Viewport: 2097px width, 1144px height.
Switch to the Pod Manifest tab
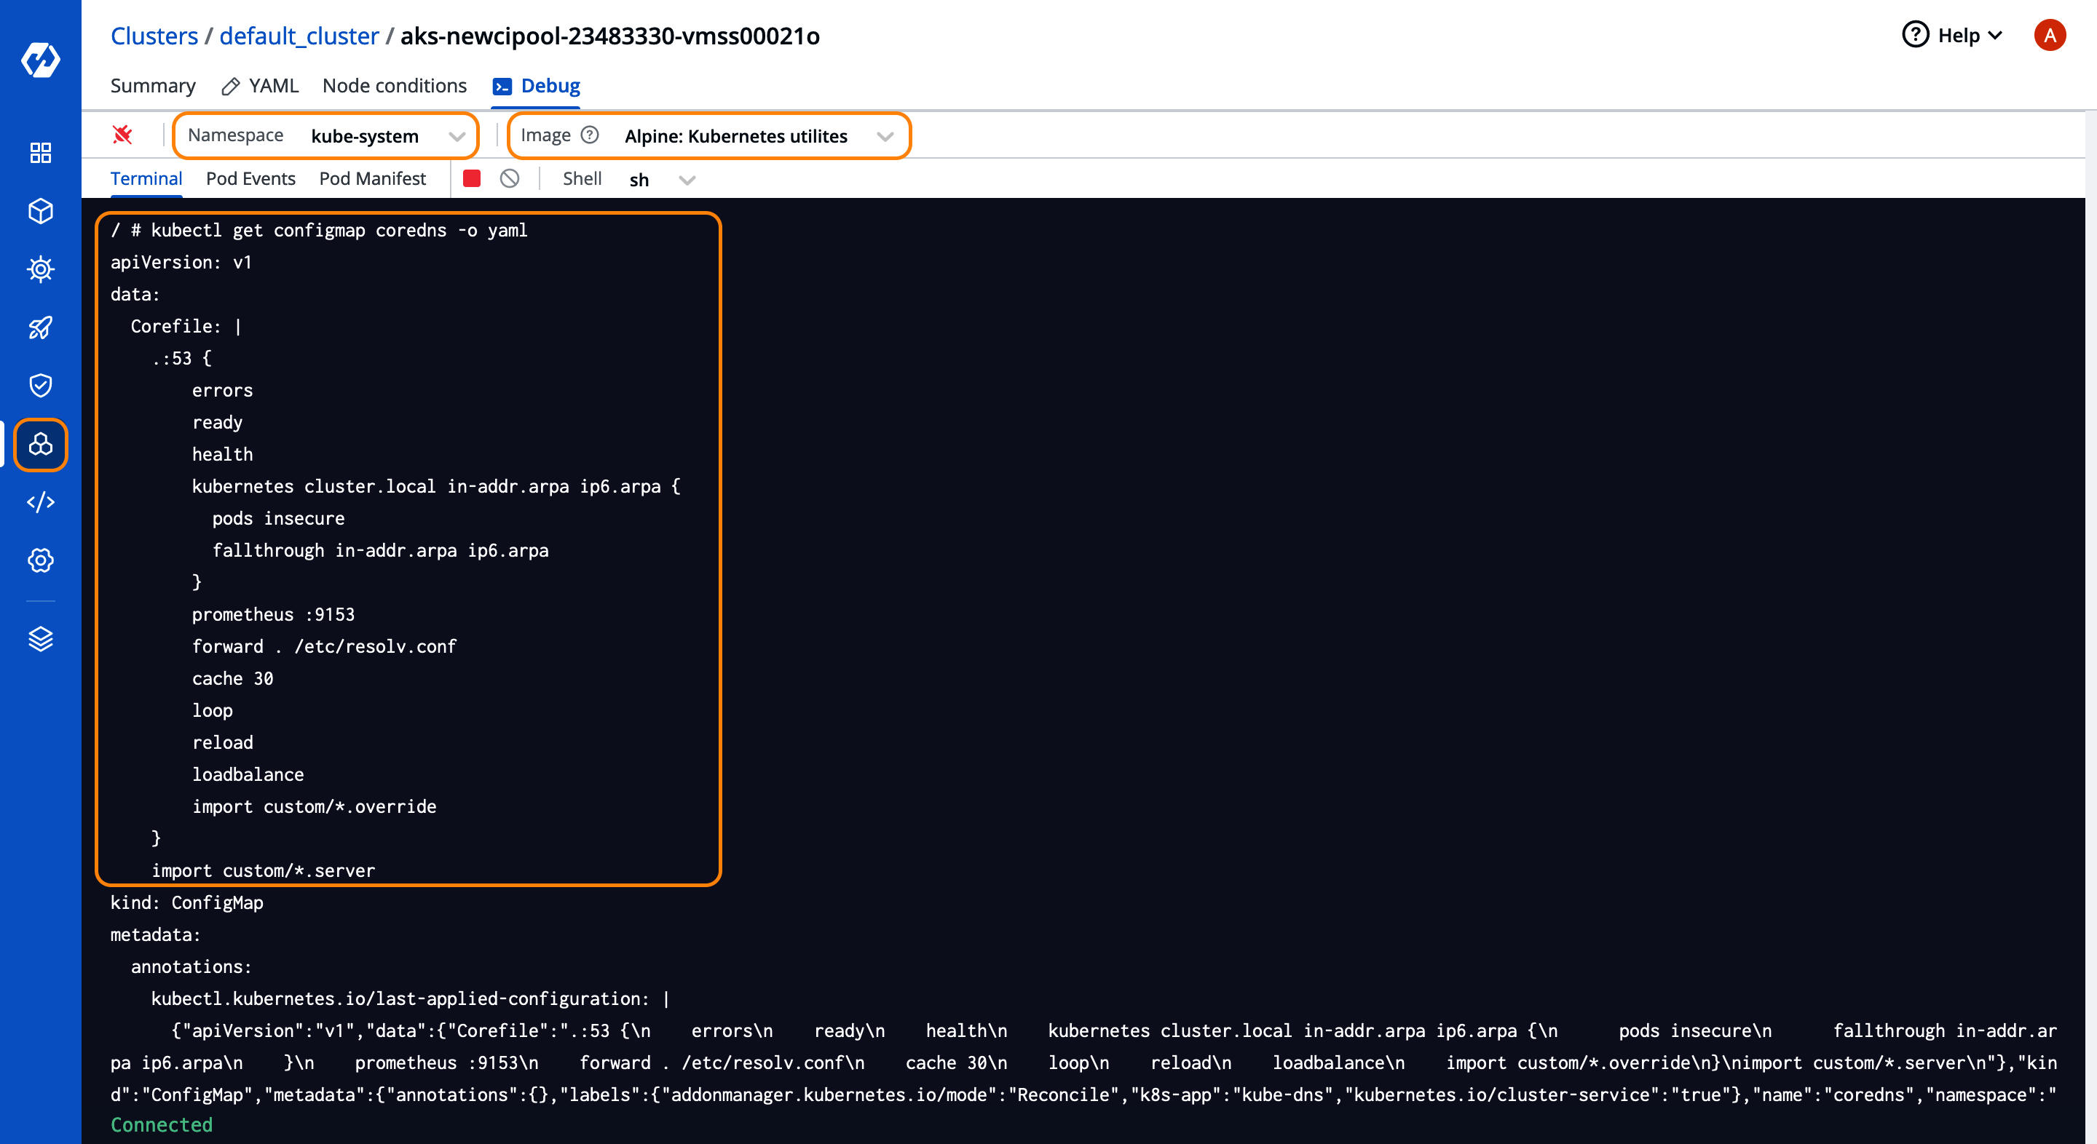pos(372,179)
